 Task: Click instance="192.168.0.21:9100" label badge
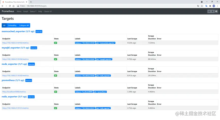[x=85, y=75]
